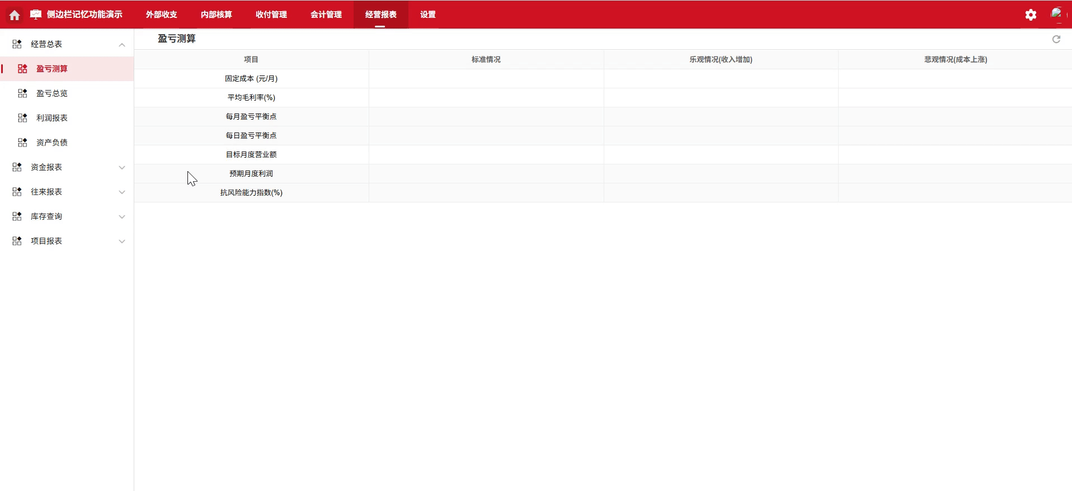This screenshot has width=1072, height=491.
Task: Collapse the 经营总表 section chevron
Action: click(x=122, y=45)
